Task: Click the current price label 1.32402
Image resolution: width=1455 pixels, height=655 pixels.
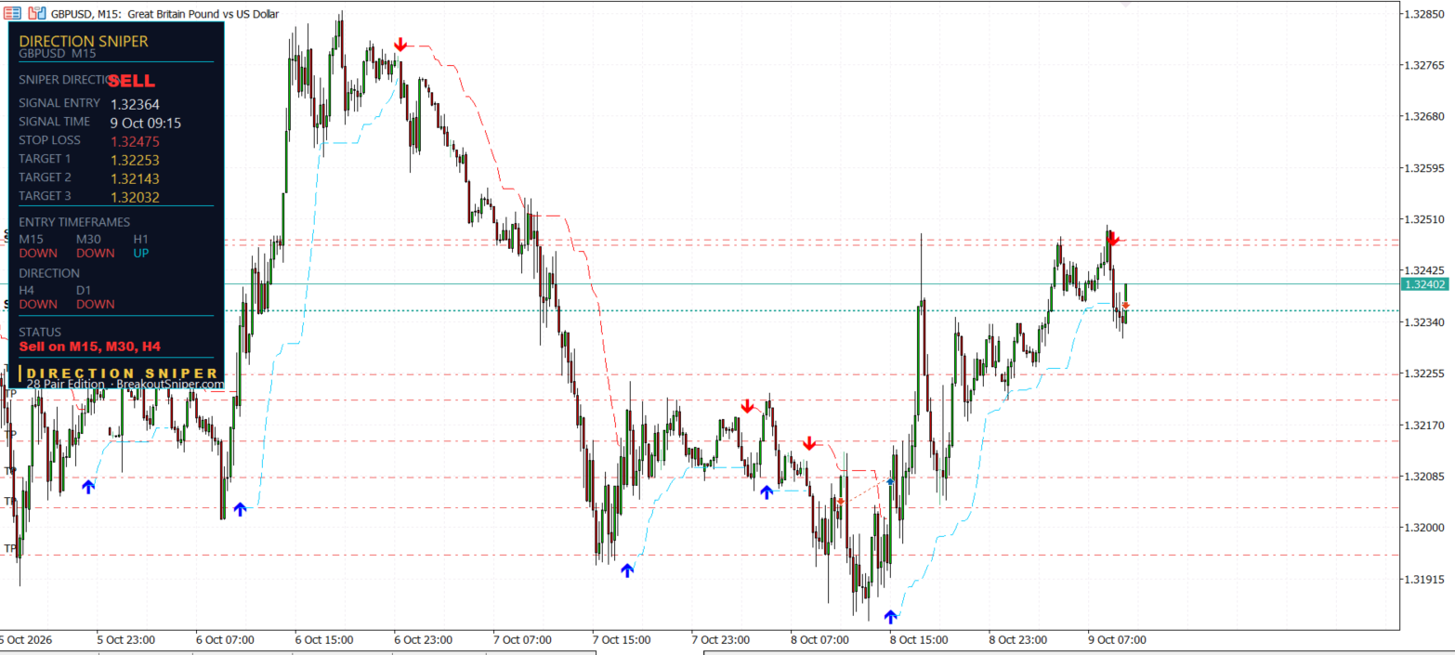Action: pos(1426,284)
